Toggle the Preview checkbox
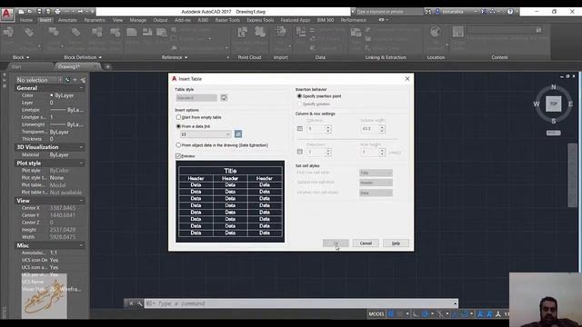 click(178, 156)
